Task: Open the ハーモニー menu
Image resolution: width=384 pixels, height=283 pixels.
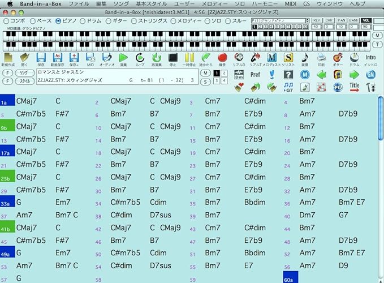Action: (x=265, y=4)
